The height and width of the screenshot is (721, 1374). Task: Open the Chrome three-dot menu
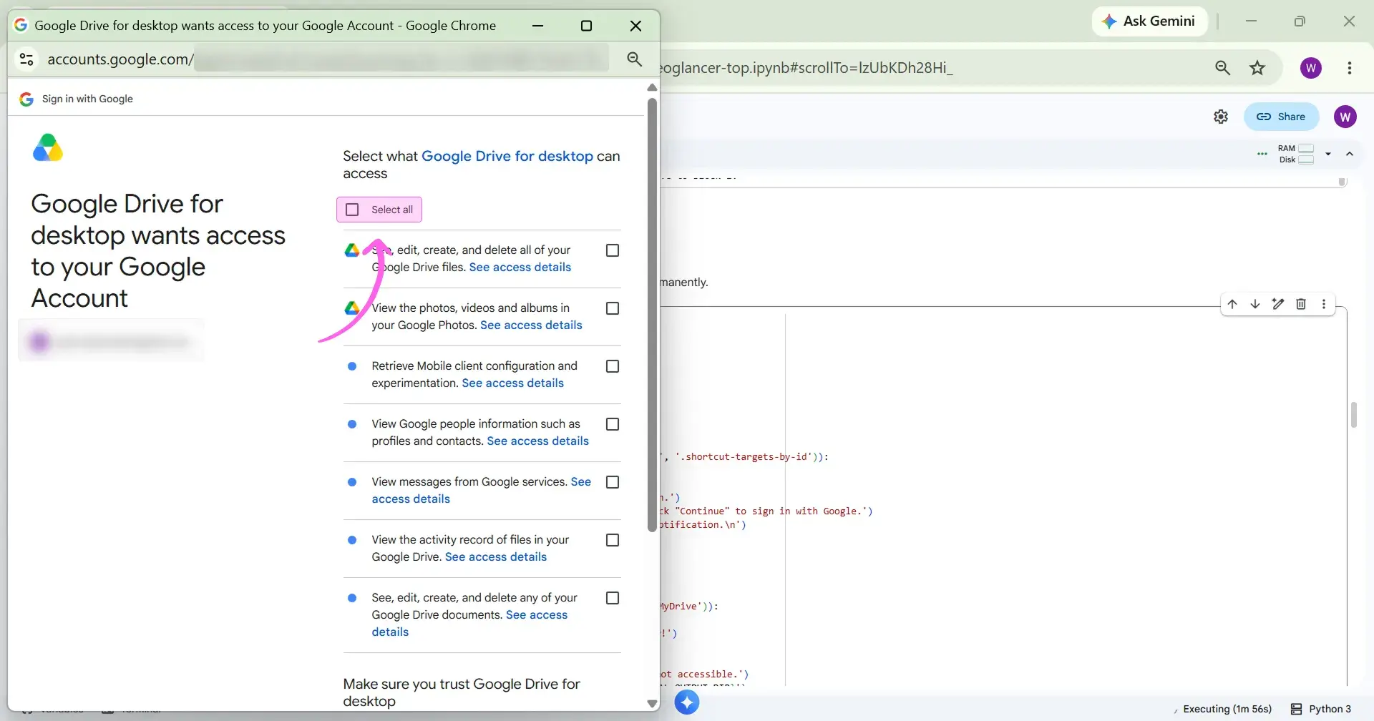click(1350, 68)
